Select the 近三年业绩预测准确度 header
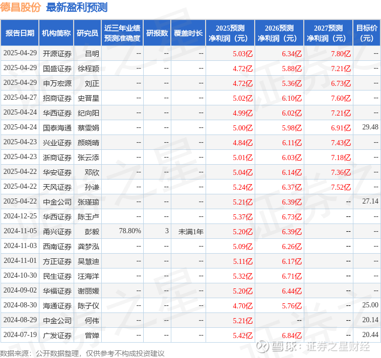The width and height of the screenshot is (381, 358). (122, 33)
